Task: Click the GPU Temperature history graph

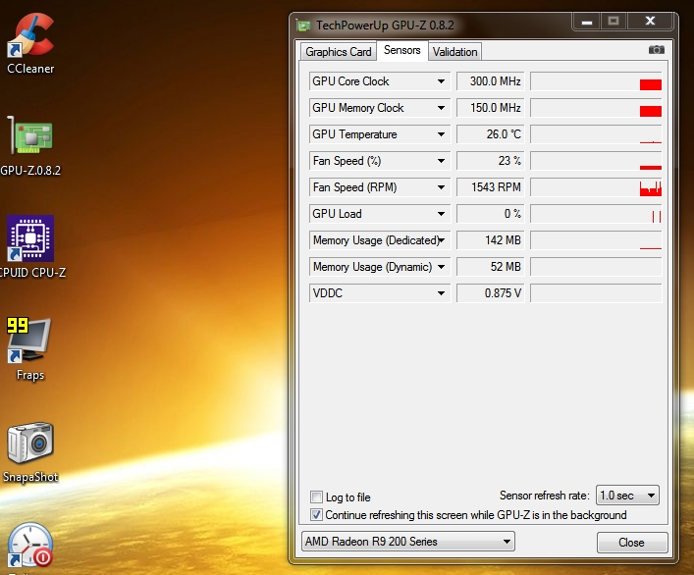Action: coord(596,134)
